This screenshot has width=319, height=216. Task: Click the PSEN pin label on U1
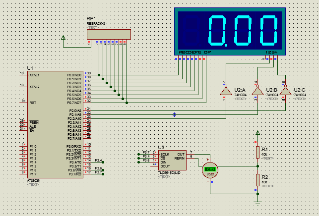(x=34, y=122)
